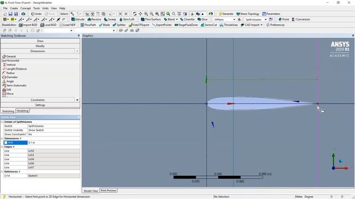The image size is (355, 199).
Task: Click the Pan view icon
Action: pyautogui.click(x=140, y=14)
